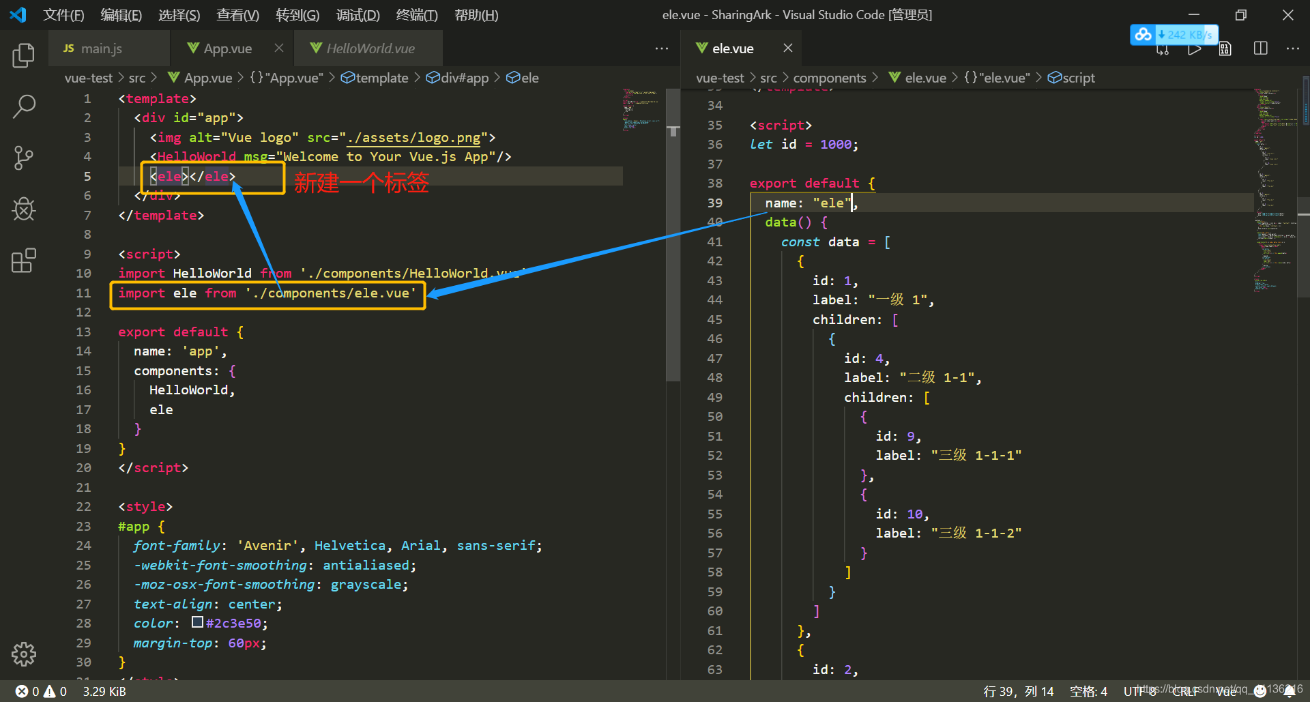Click the text label: "三级 1-1-2"
The width and height of the screenshot is (1310, 702).
pyautogui.click(x=948, y=533)
